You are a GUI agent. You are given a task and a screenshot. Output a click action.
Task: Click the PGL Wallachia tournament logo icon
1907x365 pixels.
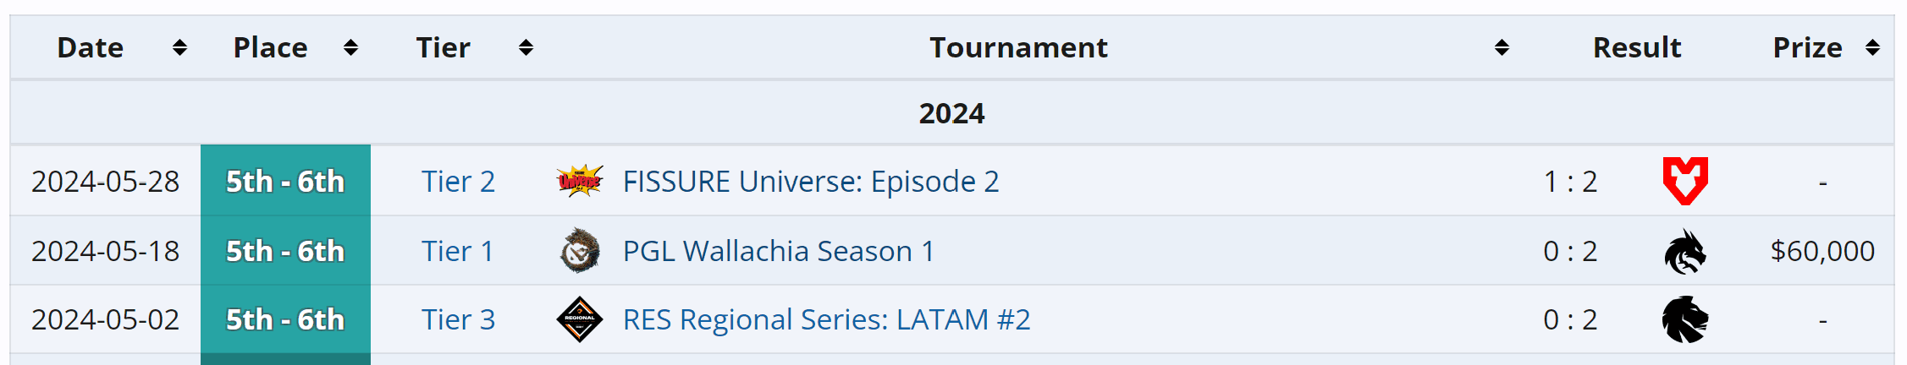coord(580,251)
